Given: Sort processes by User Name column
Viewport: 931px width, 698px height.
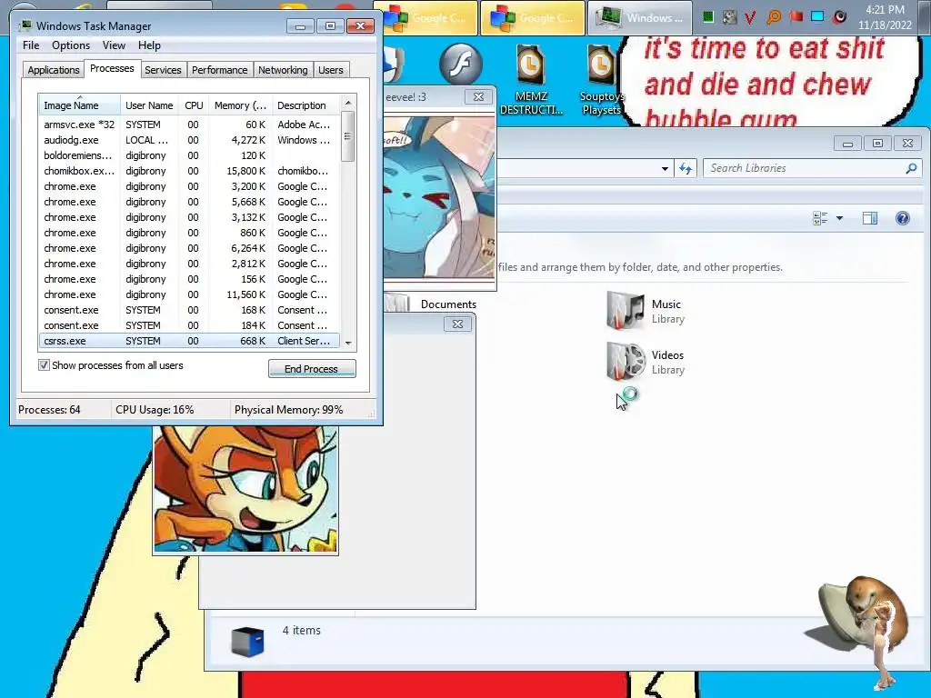Looking at the screenshot, I should (x=150, y=105).
